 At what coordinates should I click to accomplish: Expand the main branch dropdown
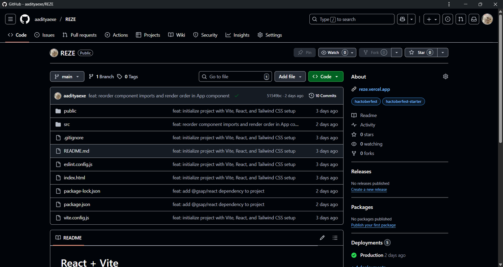point(67,77)
